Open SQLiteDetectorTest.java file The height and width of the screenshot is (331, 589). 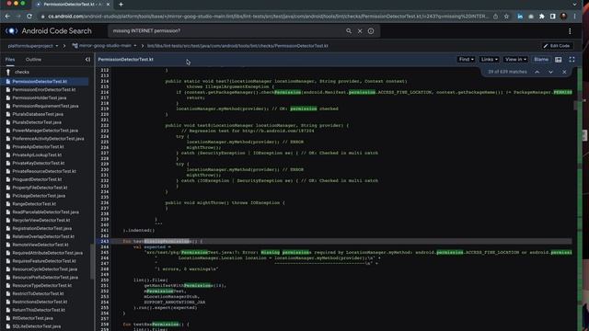coord(37,326)
